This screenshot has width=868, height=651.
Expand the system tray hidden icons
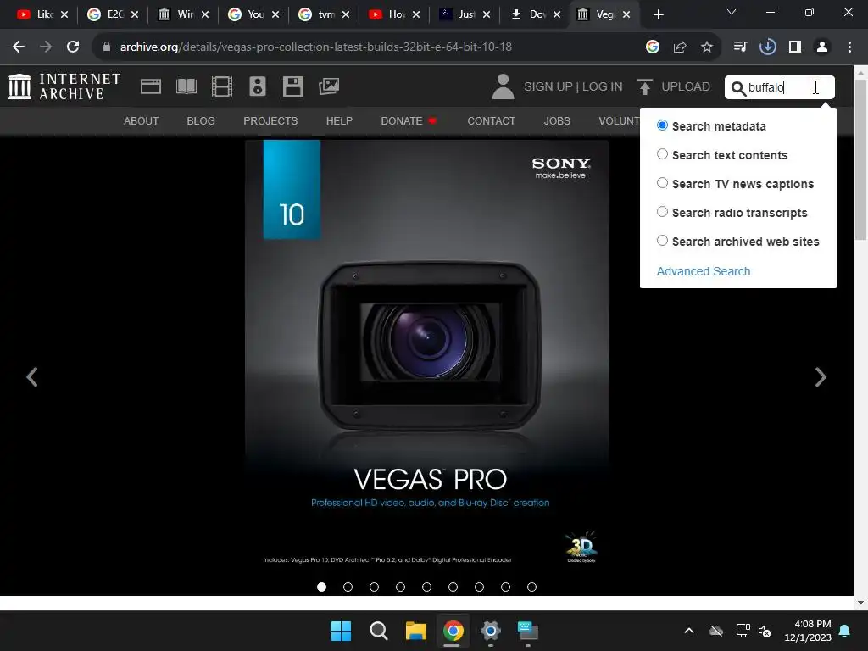click(x=689, y=631)
